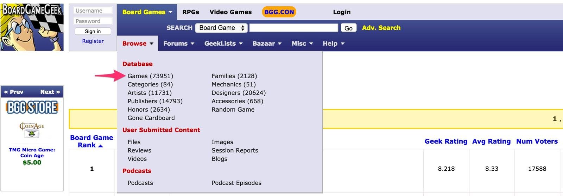
Task: Click the 8.33 average rating cell
Action: (492, 169)
